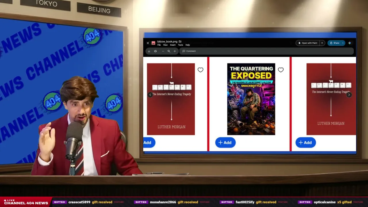Expand the Share button's dropdown arrow
Screen dimensions: 368x207
coord(343,43)
